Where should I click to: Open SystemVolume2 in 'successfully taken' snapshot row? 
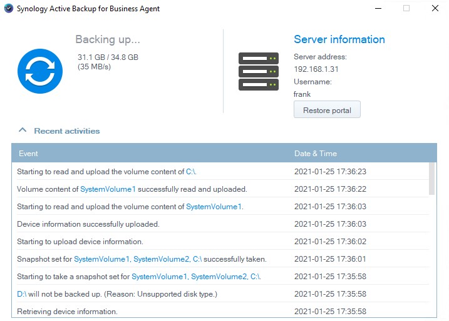click(161, 259)
